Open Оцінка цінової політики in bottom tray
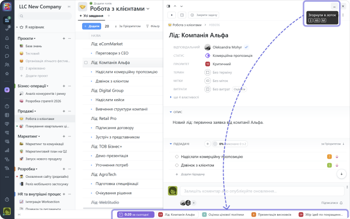 coord(223,214)
